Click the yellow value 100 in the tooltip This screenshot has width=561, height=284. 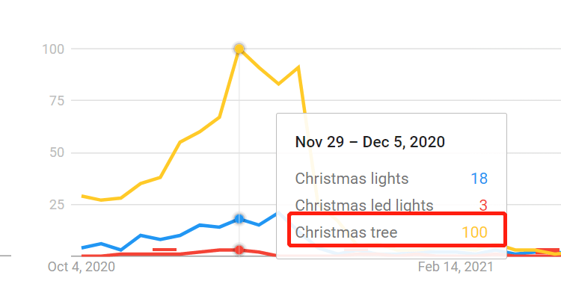[x=474, y=232]
